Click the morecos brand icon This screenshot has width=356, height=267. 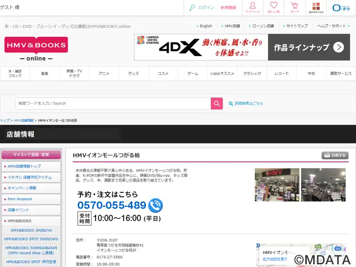pos(316,8)
